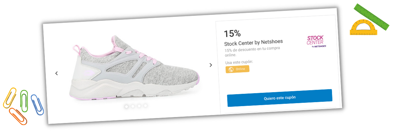Click the colored paperclips graphic
This screenshot has width=393, height=132.
pos(23,106)
